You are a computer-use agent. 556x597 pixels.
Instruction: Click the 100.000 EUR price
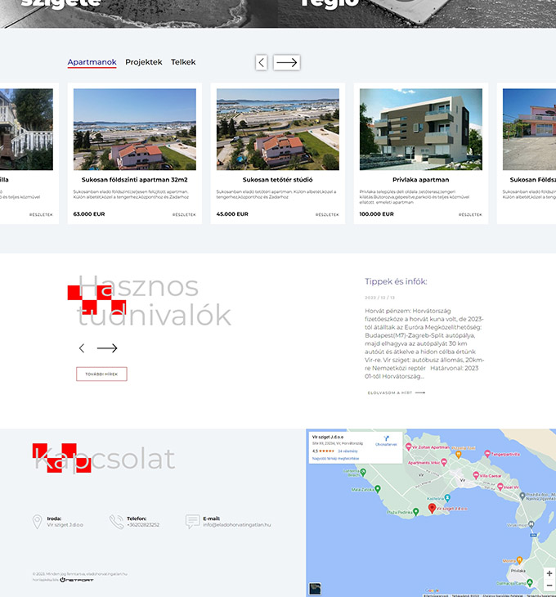pos(377,214)
